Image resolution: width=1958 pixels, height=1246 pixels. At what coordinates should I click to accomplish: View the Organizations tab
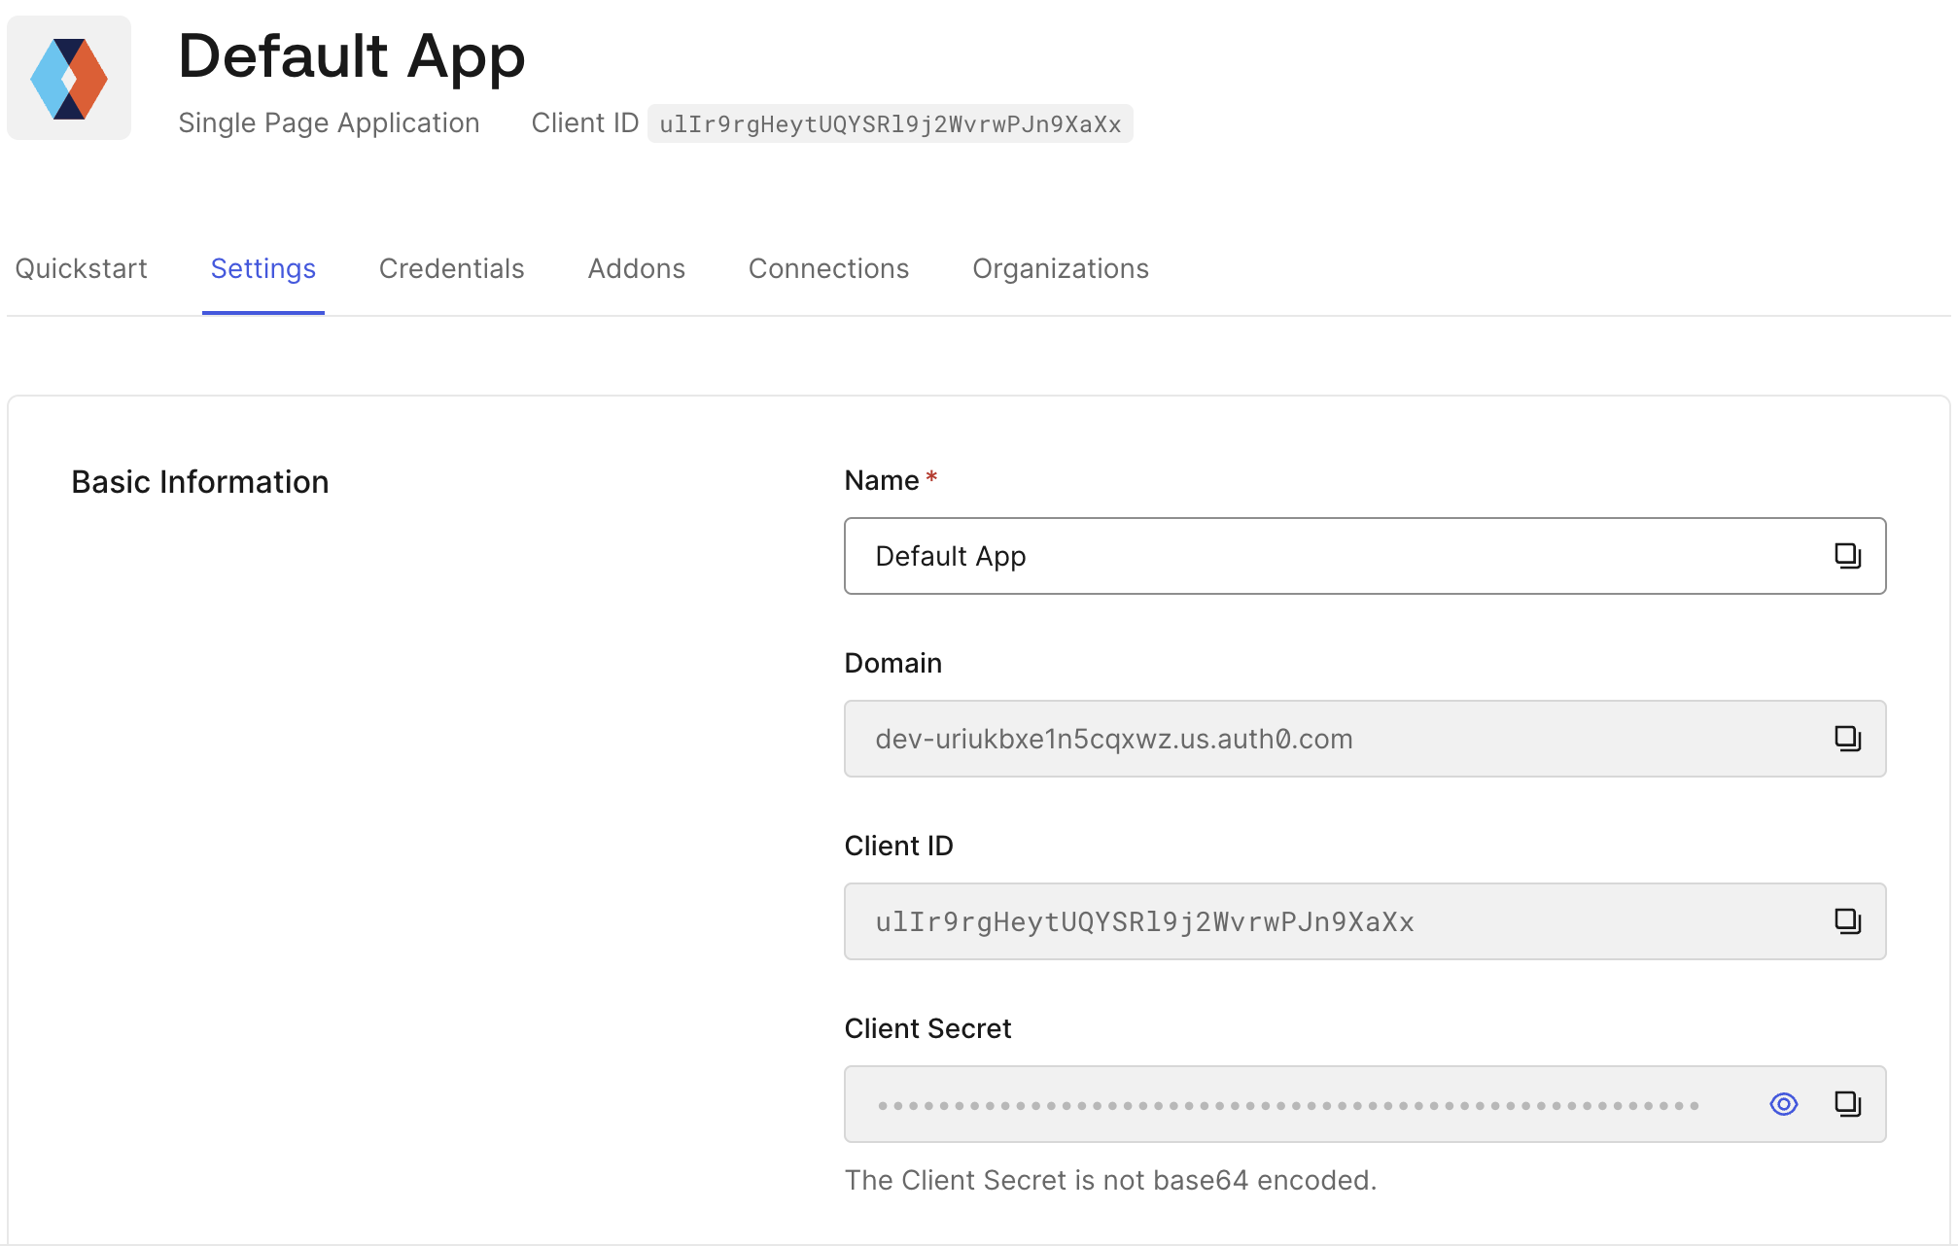[x=1060, y=268]
